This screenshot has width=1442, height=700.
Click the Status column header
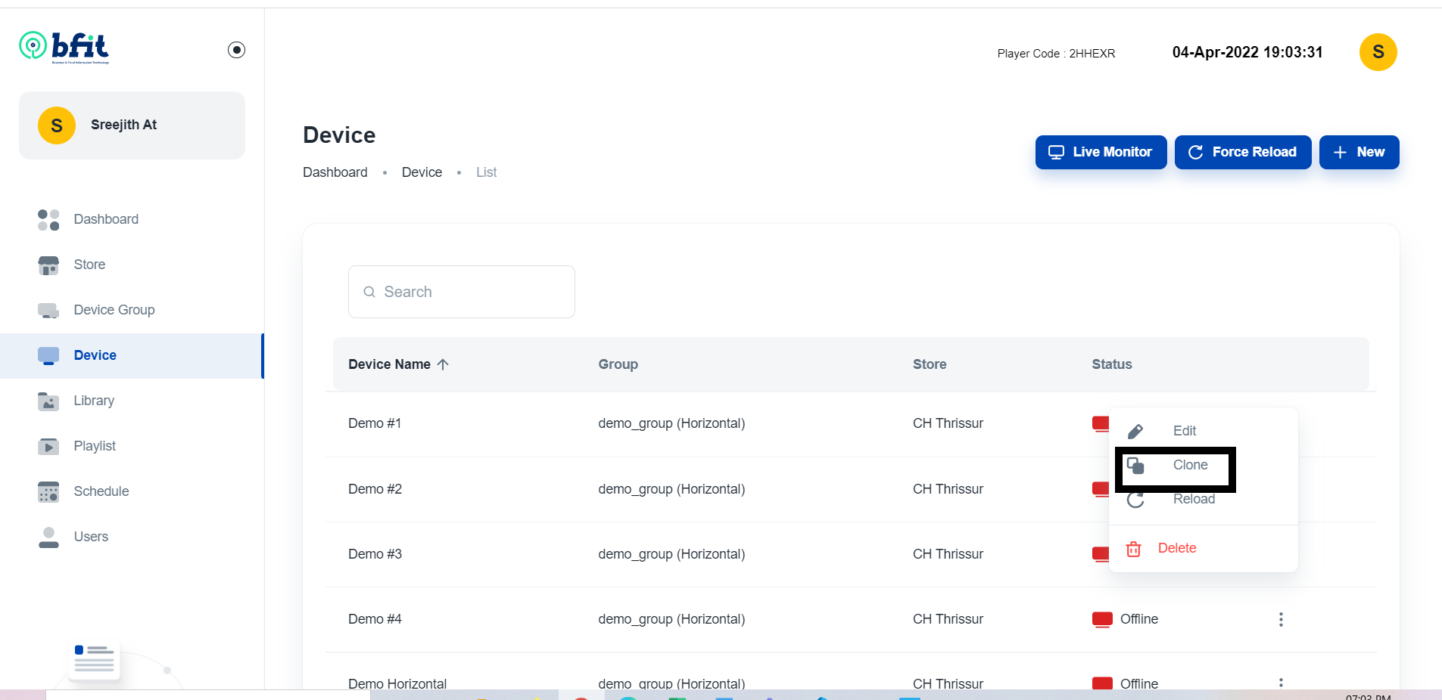(x=1111, y=364)
